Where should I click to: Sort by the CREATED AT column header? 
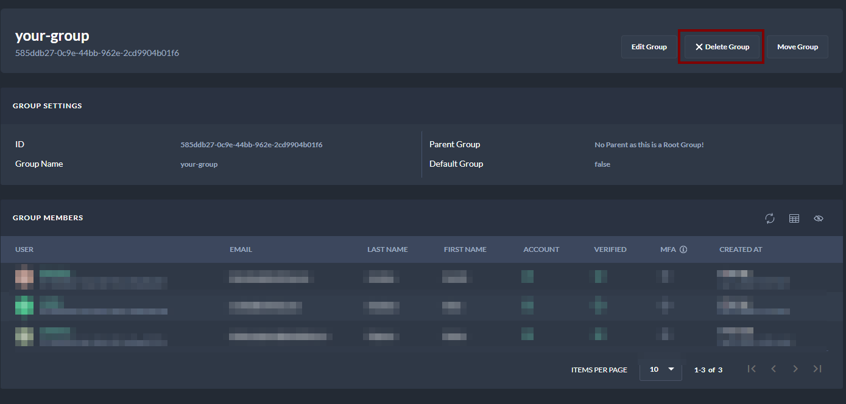(741, 249)
